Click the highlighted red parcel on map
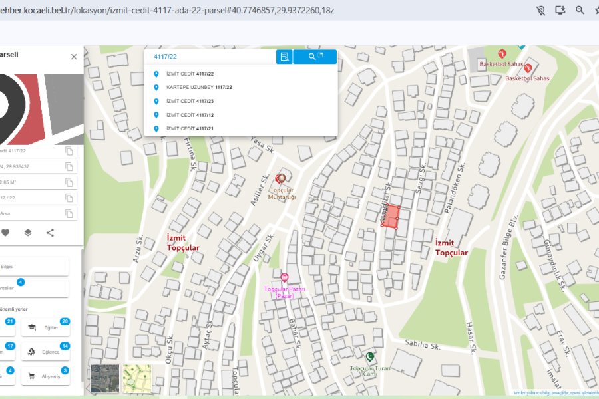599x399 pixels. 391,217
